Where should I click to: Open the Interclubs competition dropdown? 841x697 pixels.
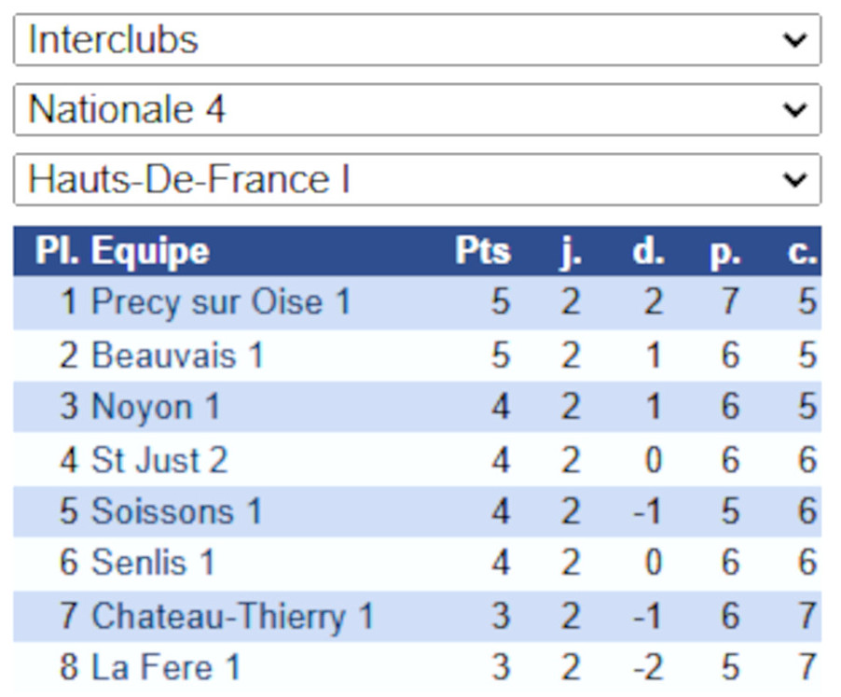click(418, 40)
